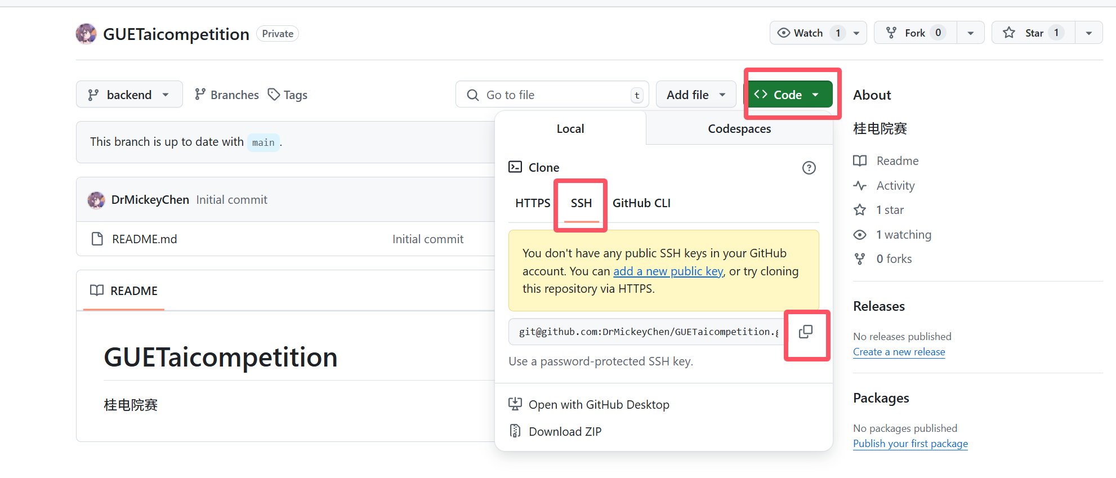1116x478 pixels.
Task: Click the star icon next to 1 star
Action: [860, 210]
